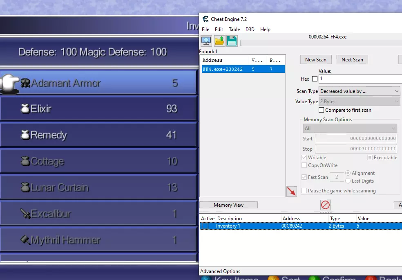Image resolution: width=402 pixels, height=280 pixels.
Task: Select the Mythril Hammer inventory row
Action: (98, 240)
